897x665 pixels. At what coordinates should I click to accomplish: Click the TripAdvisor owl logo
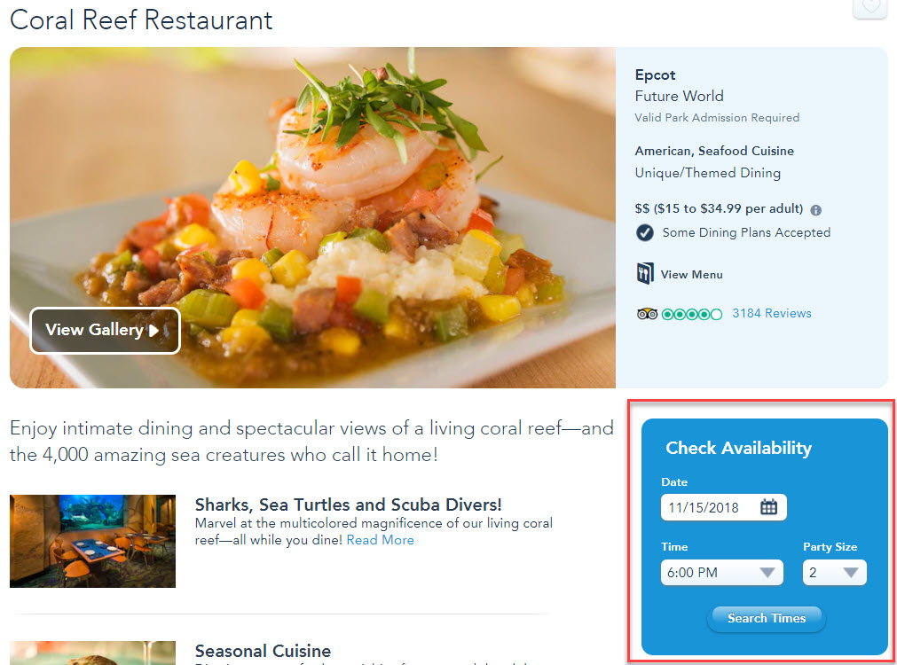point(647,313)
